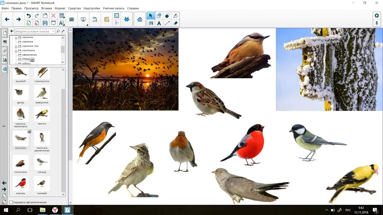This screenshot has height=215, width=383.
Task: Open dropdown arrow next to ПТИЦЫ folder
Action: 32,60
